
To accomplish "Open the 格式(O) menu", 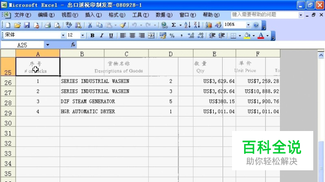I will pos(117,15).
